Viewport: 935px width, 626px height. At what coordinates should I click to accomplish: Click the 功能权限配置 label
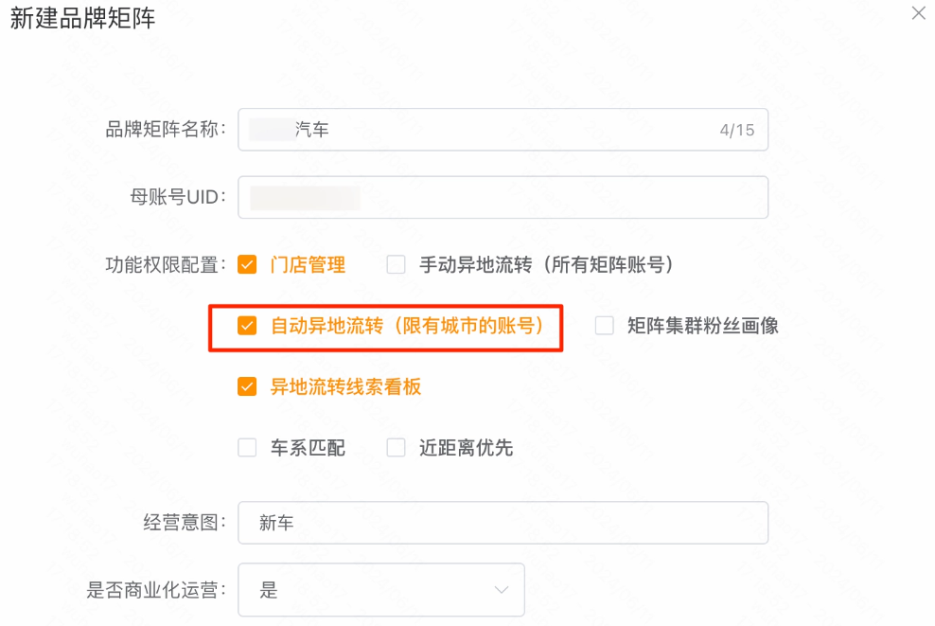tap(166, 265)
